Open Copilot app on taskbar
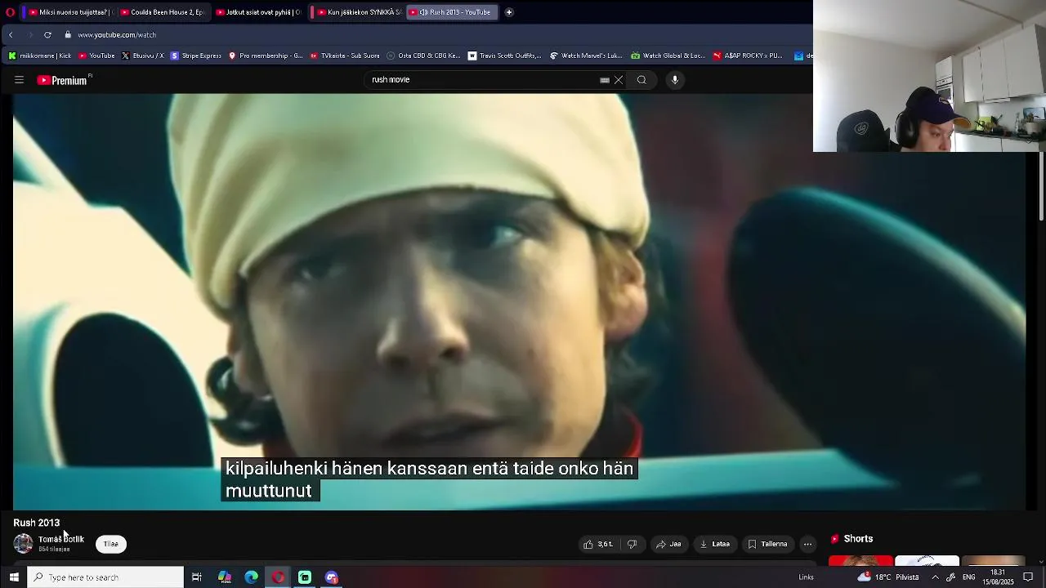The width and height of the screenshot is (1046, 588). tap(225, 577)
